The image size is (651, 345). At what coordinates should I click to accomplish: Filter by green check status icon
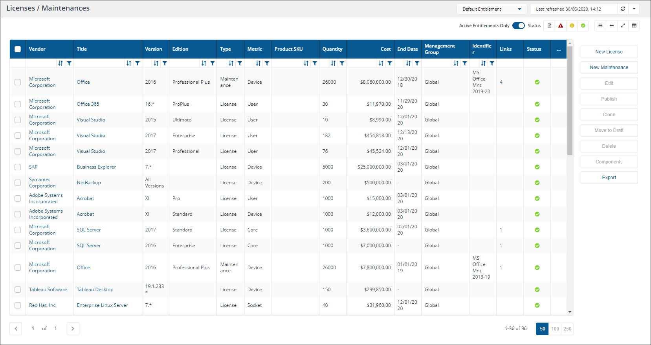(x=583, y=26)
